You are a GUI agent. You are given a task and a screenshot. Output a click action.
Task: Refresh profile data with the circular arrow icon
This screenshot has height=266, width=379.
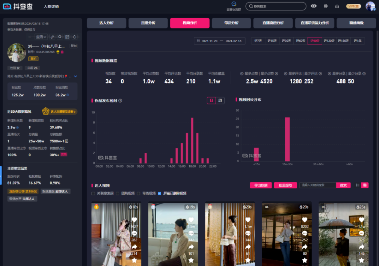pyautogui.click(x=74, y=37)
